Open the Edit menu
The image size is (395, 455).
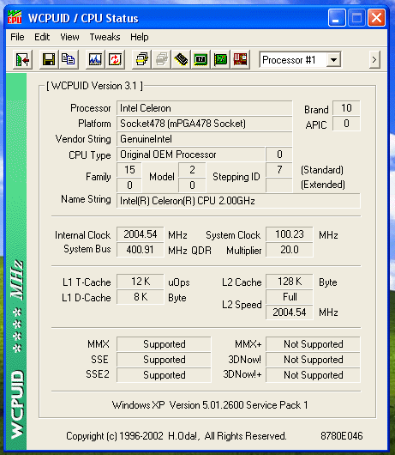42,37
